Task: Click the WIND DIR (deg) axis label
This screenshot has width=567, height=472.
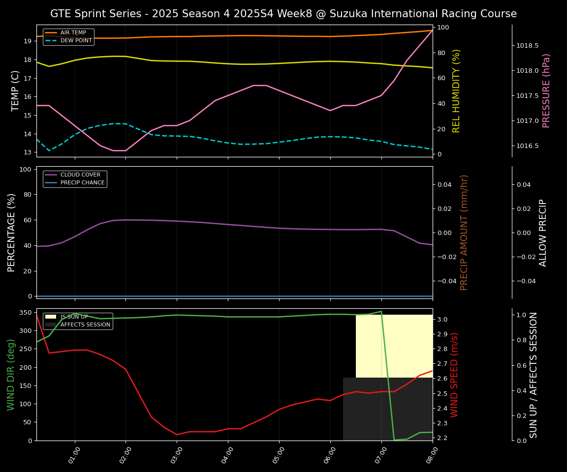Action: tap(11, 375)
